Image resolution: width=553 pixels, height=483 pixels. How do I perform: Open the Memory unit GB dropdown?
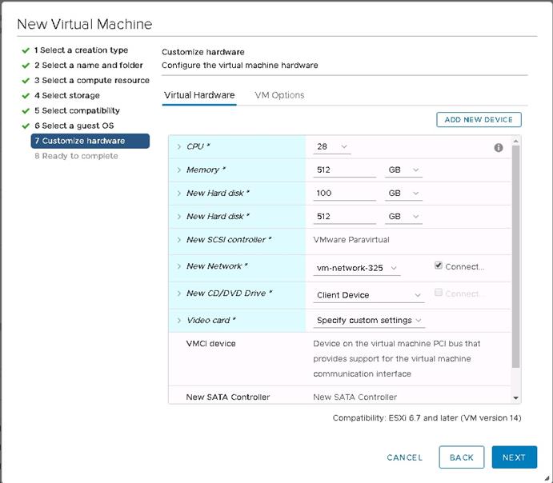point(403,170)
